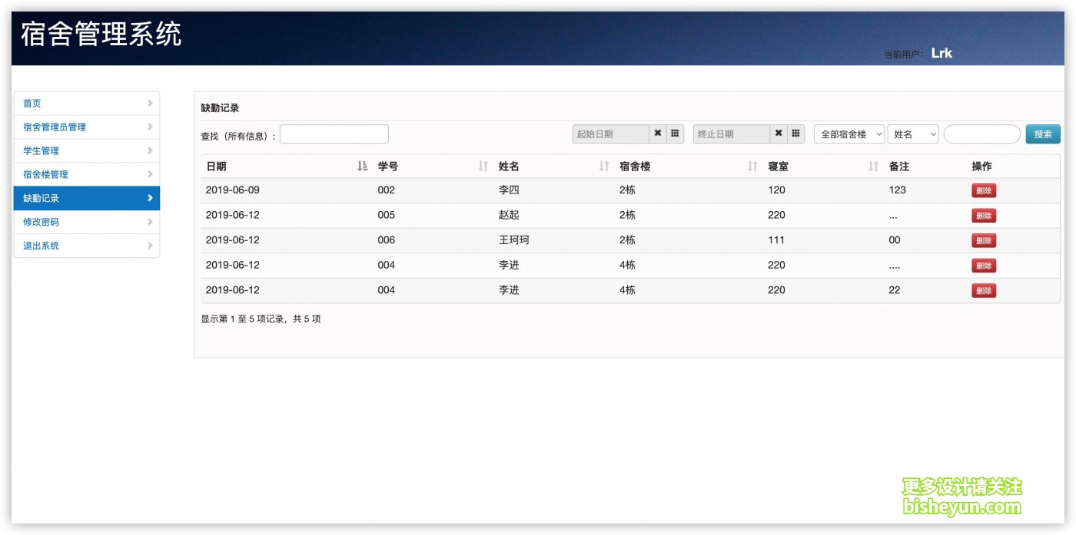1076x535 pixels.
Task: Click the 操作 column header
Action: pos(981,167)
